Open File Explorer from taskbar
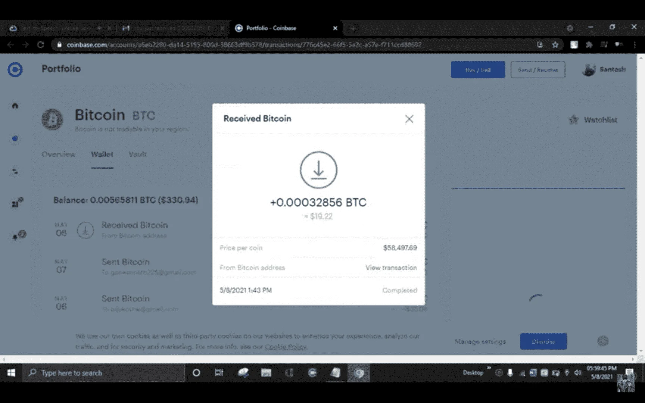This screenshot has width=645, height=403. pos(266,373)
